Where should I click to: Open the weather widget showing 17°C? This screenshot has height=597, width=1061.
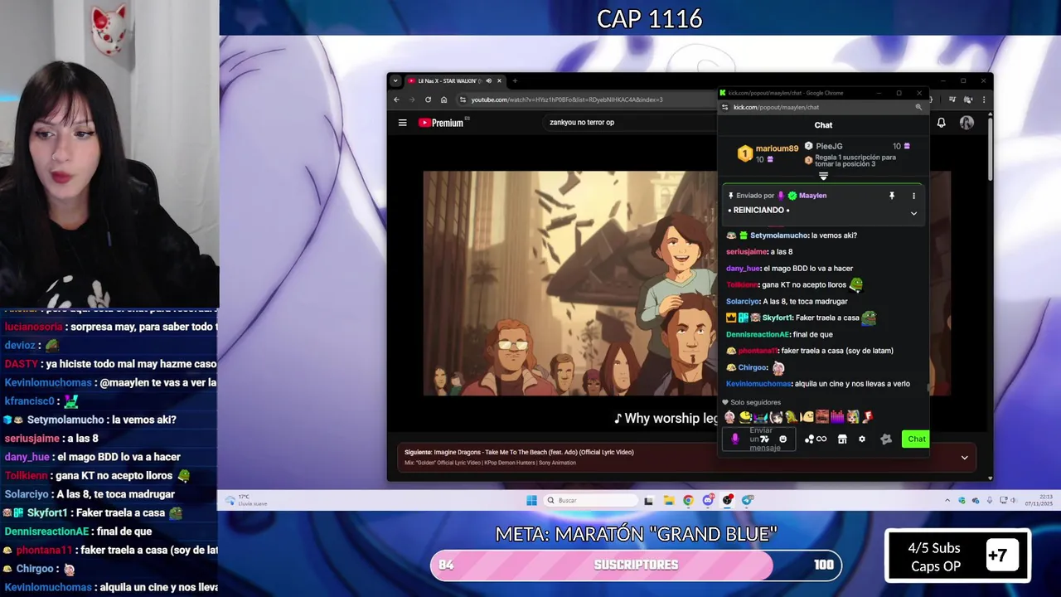click(x=247, y=500)
